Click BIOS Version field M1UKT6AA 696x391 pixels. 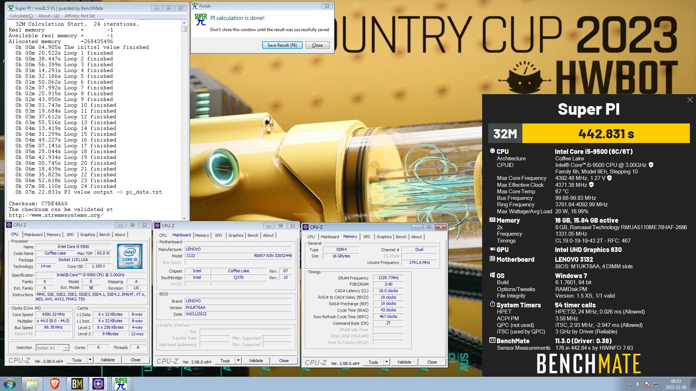click(x=238, y=307)
